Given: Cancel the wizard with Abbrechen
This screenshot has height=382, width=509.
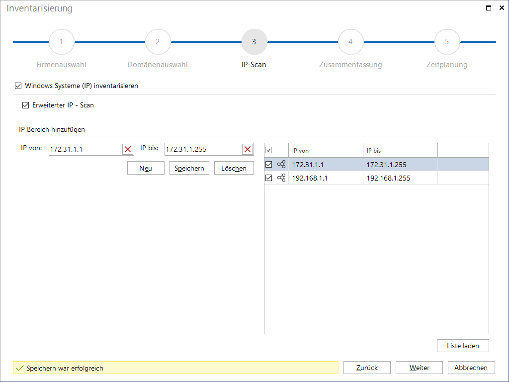Looking at the screenshot, I should 471,368.
